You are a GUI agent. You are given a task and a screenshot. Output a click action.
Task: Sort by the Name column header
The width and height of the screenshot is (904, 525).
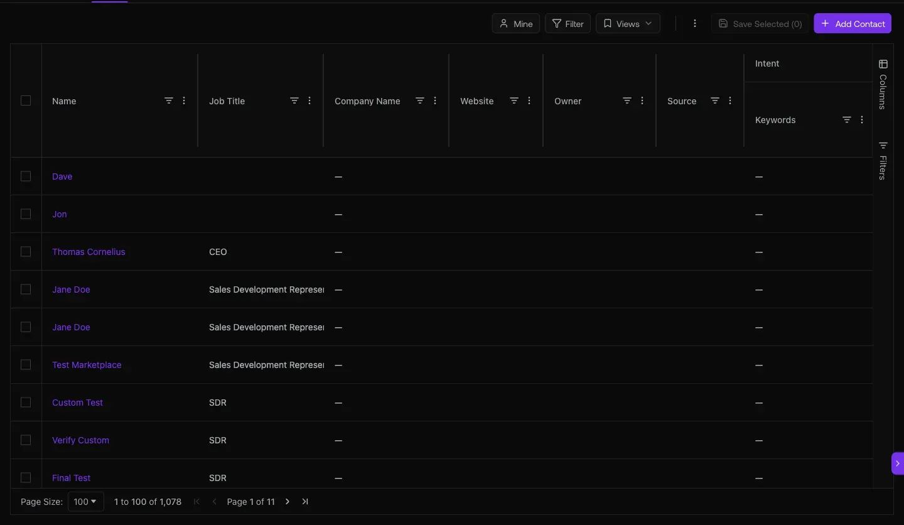pos(64,101)
